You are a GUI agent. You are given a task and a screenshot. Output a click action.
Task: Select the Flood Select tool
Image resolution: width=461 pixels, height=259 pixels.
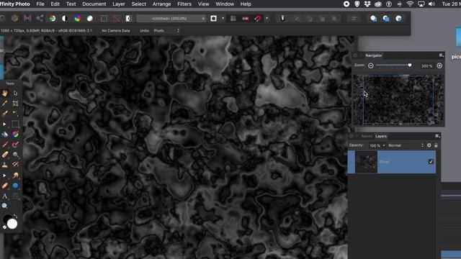[x=15, y=113]
